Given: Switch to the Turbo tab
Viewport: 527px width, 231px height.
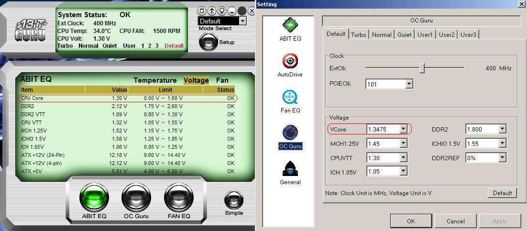Looking at the screenshot, I should pyautogui.click(x=359, y=34).
